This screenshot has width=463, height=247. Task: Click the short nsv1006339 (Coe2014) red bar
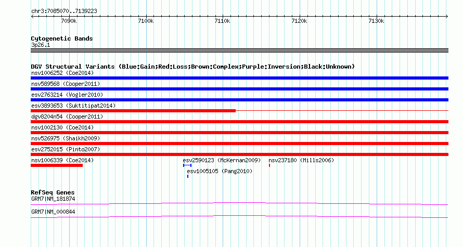point(57,165)
